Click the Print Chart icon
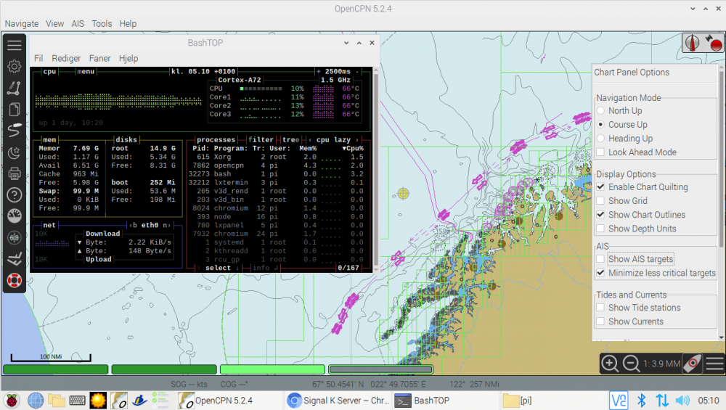Screen dimensions: 726x410 coord(15,173)
